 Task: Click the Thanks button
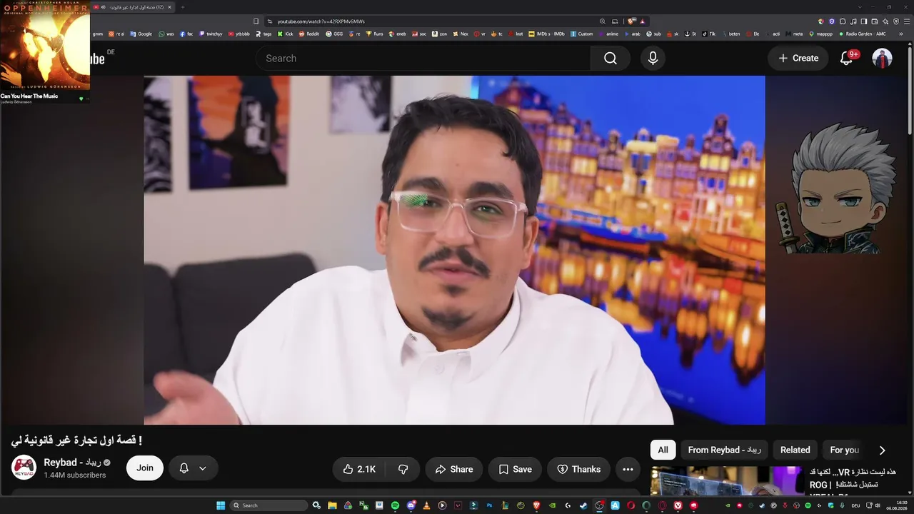[x=578, y=469]
